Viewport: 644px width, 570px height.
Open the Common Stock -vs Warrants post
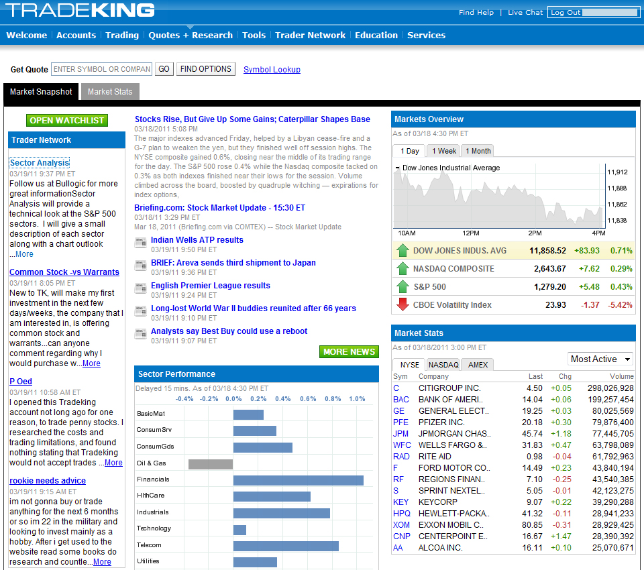pyautogui.click(x=64, y=272)
